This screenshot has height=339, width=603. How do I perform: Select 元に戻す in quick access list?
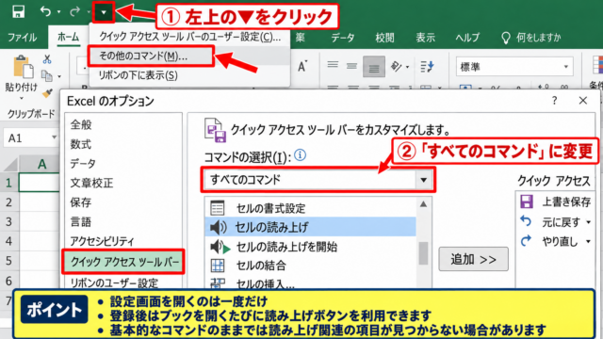pos(555,222)
